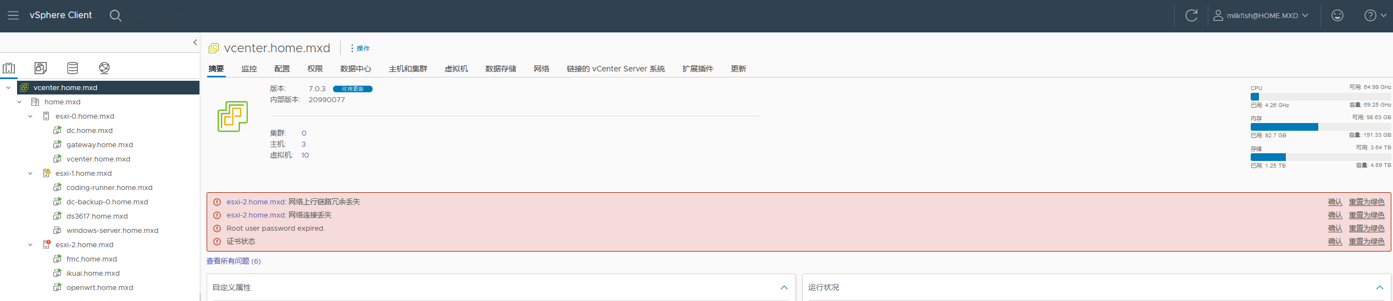Switch to the 摘要 tab

click(216, 69)
